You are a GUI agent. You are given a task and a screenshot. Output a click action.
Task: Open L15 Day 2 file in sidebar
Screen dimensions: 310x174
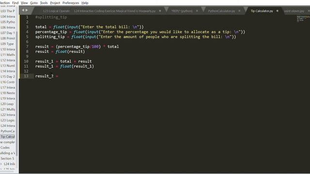pos(8,76)
